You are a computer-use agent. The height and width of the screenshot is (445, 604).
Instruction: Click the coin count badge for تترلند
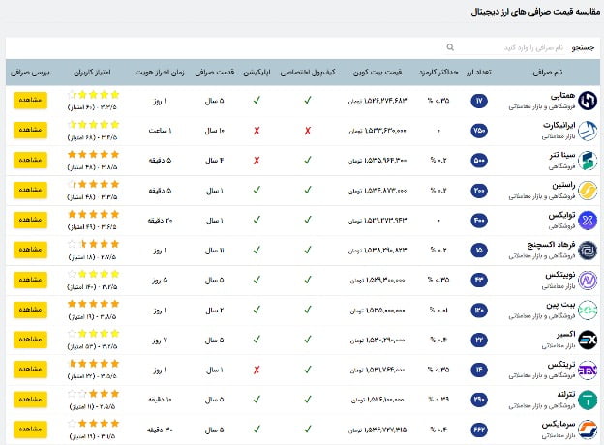479,400
